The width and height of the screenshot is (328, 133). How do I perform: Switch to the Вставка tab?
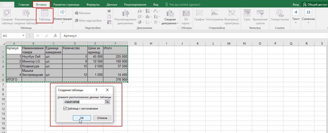(42, 5)
